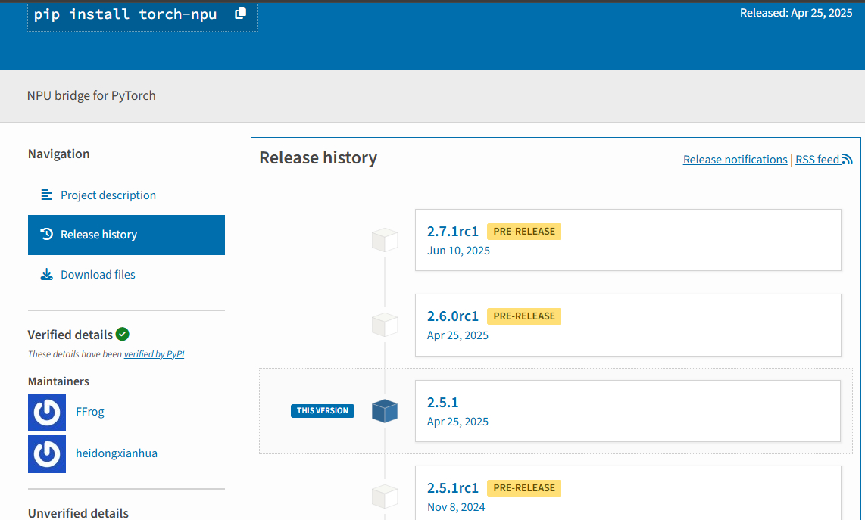Click the Download files arrow icon
Viewport: 865px width, 520px height.
click(x=47, y=275)
